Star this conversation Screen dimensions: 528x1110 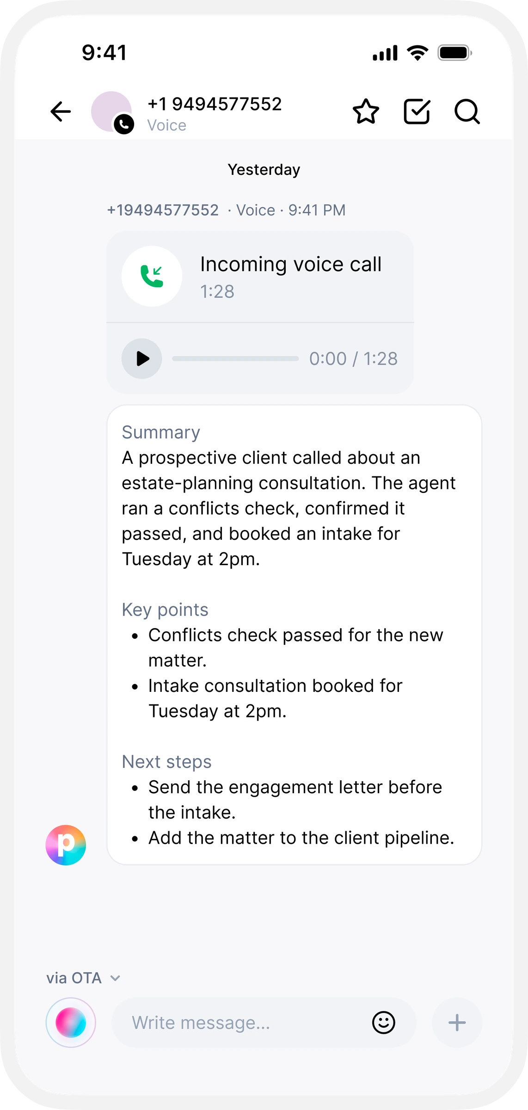point(366,111)
